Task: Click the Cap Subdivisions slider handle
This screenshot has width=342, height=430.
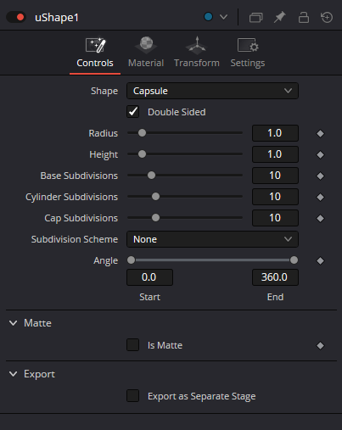Action: pyautogui.click(x=155, y=218)
